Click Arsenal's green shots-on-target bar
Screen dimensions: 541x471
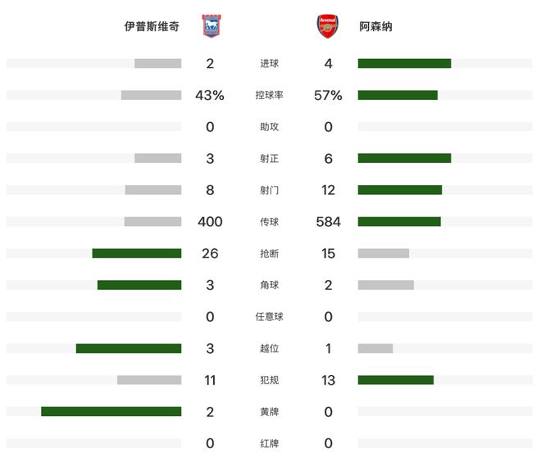coord(404,158)
